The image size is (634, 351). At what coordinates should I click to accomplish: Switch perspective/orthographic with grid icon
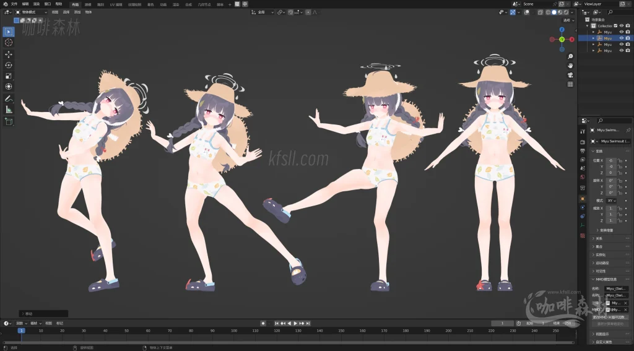570,84
